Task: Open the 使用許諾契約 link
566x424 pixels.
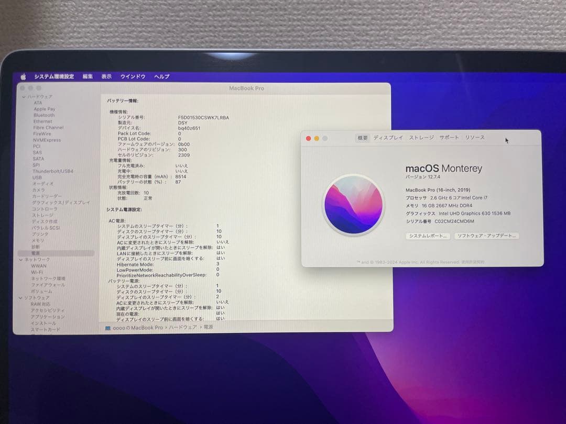Action: (473, 262)
